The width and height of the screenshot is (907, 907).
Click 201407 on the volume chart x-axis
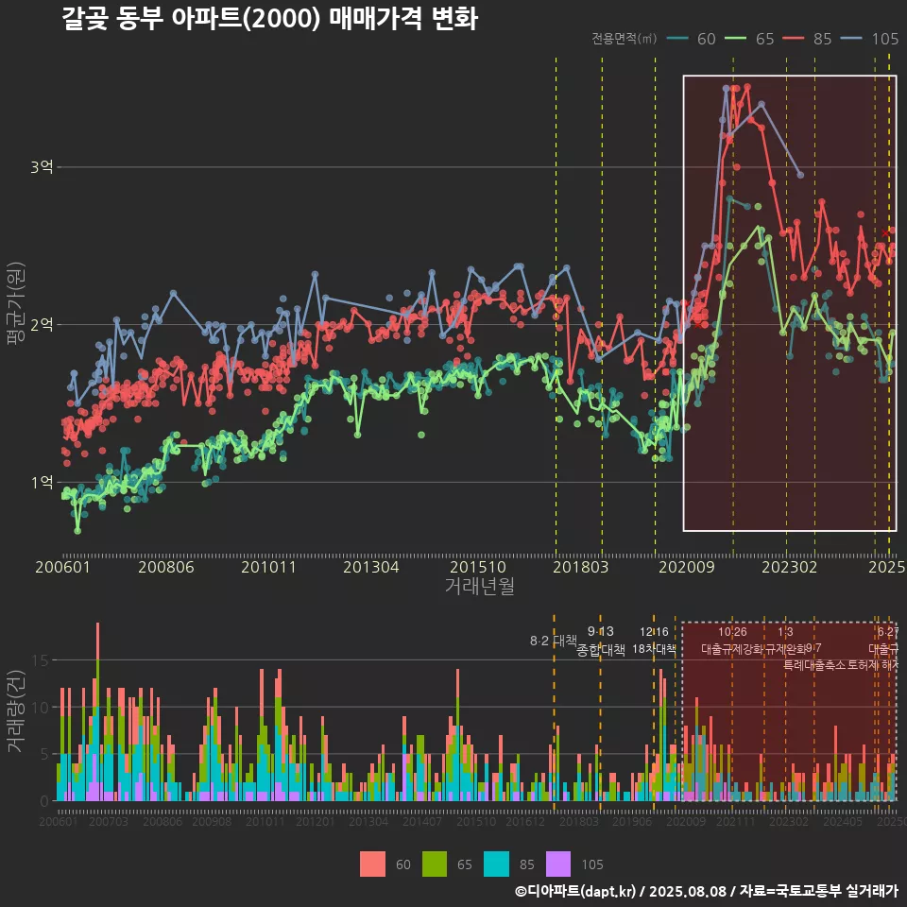pyautogui.click(x=422, y=821)
